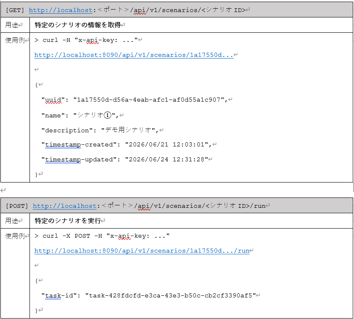Click the uuid value "1a17550d-d56a-4eab-afc1-af0d55a1c907"
The width and height of the screenshot is (354, 319).
(149, 100)
